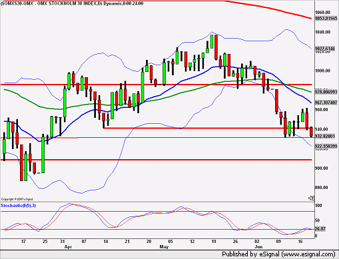Click the 50 level on stochastic scale
This screenshot has height=259, width=339.
tap(318, 220)
